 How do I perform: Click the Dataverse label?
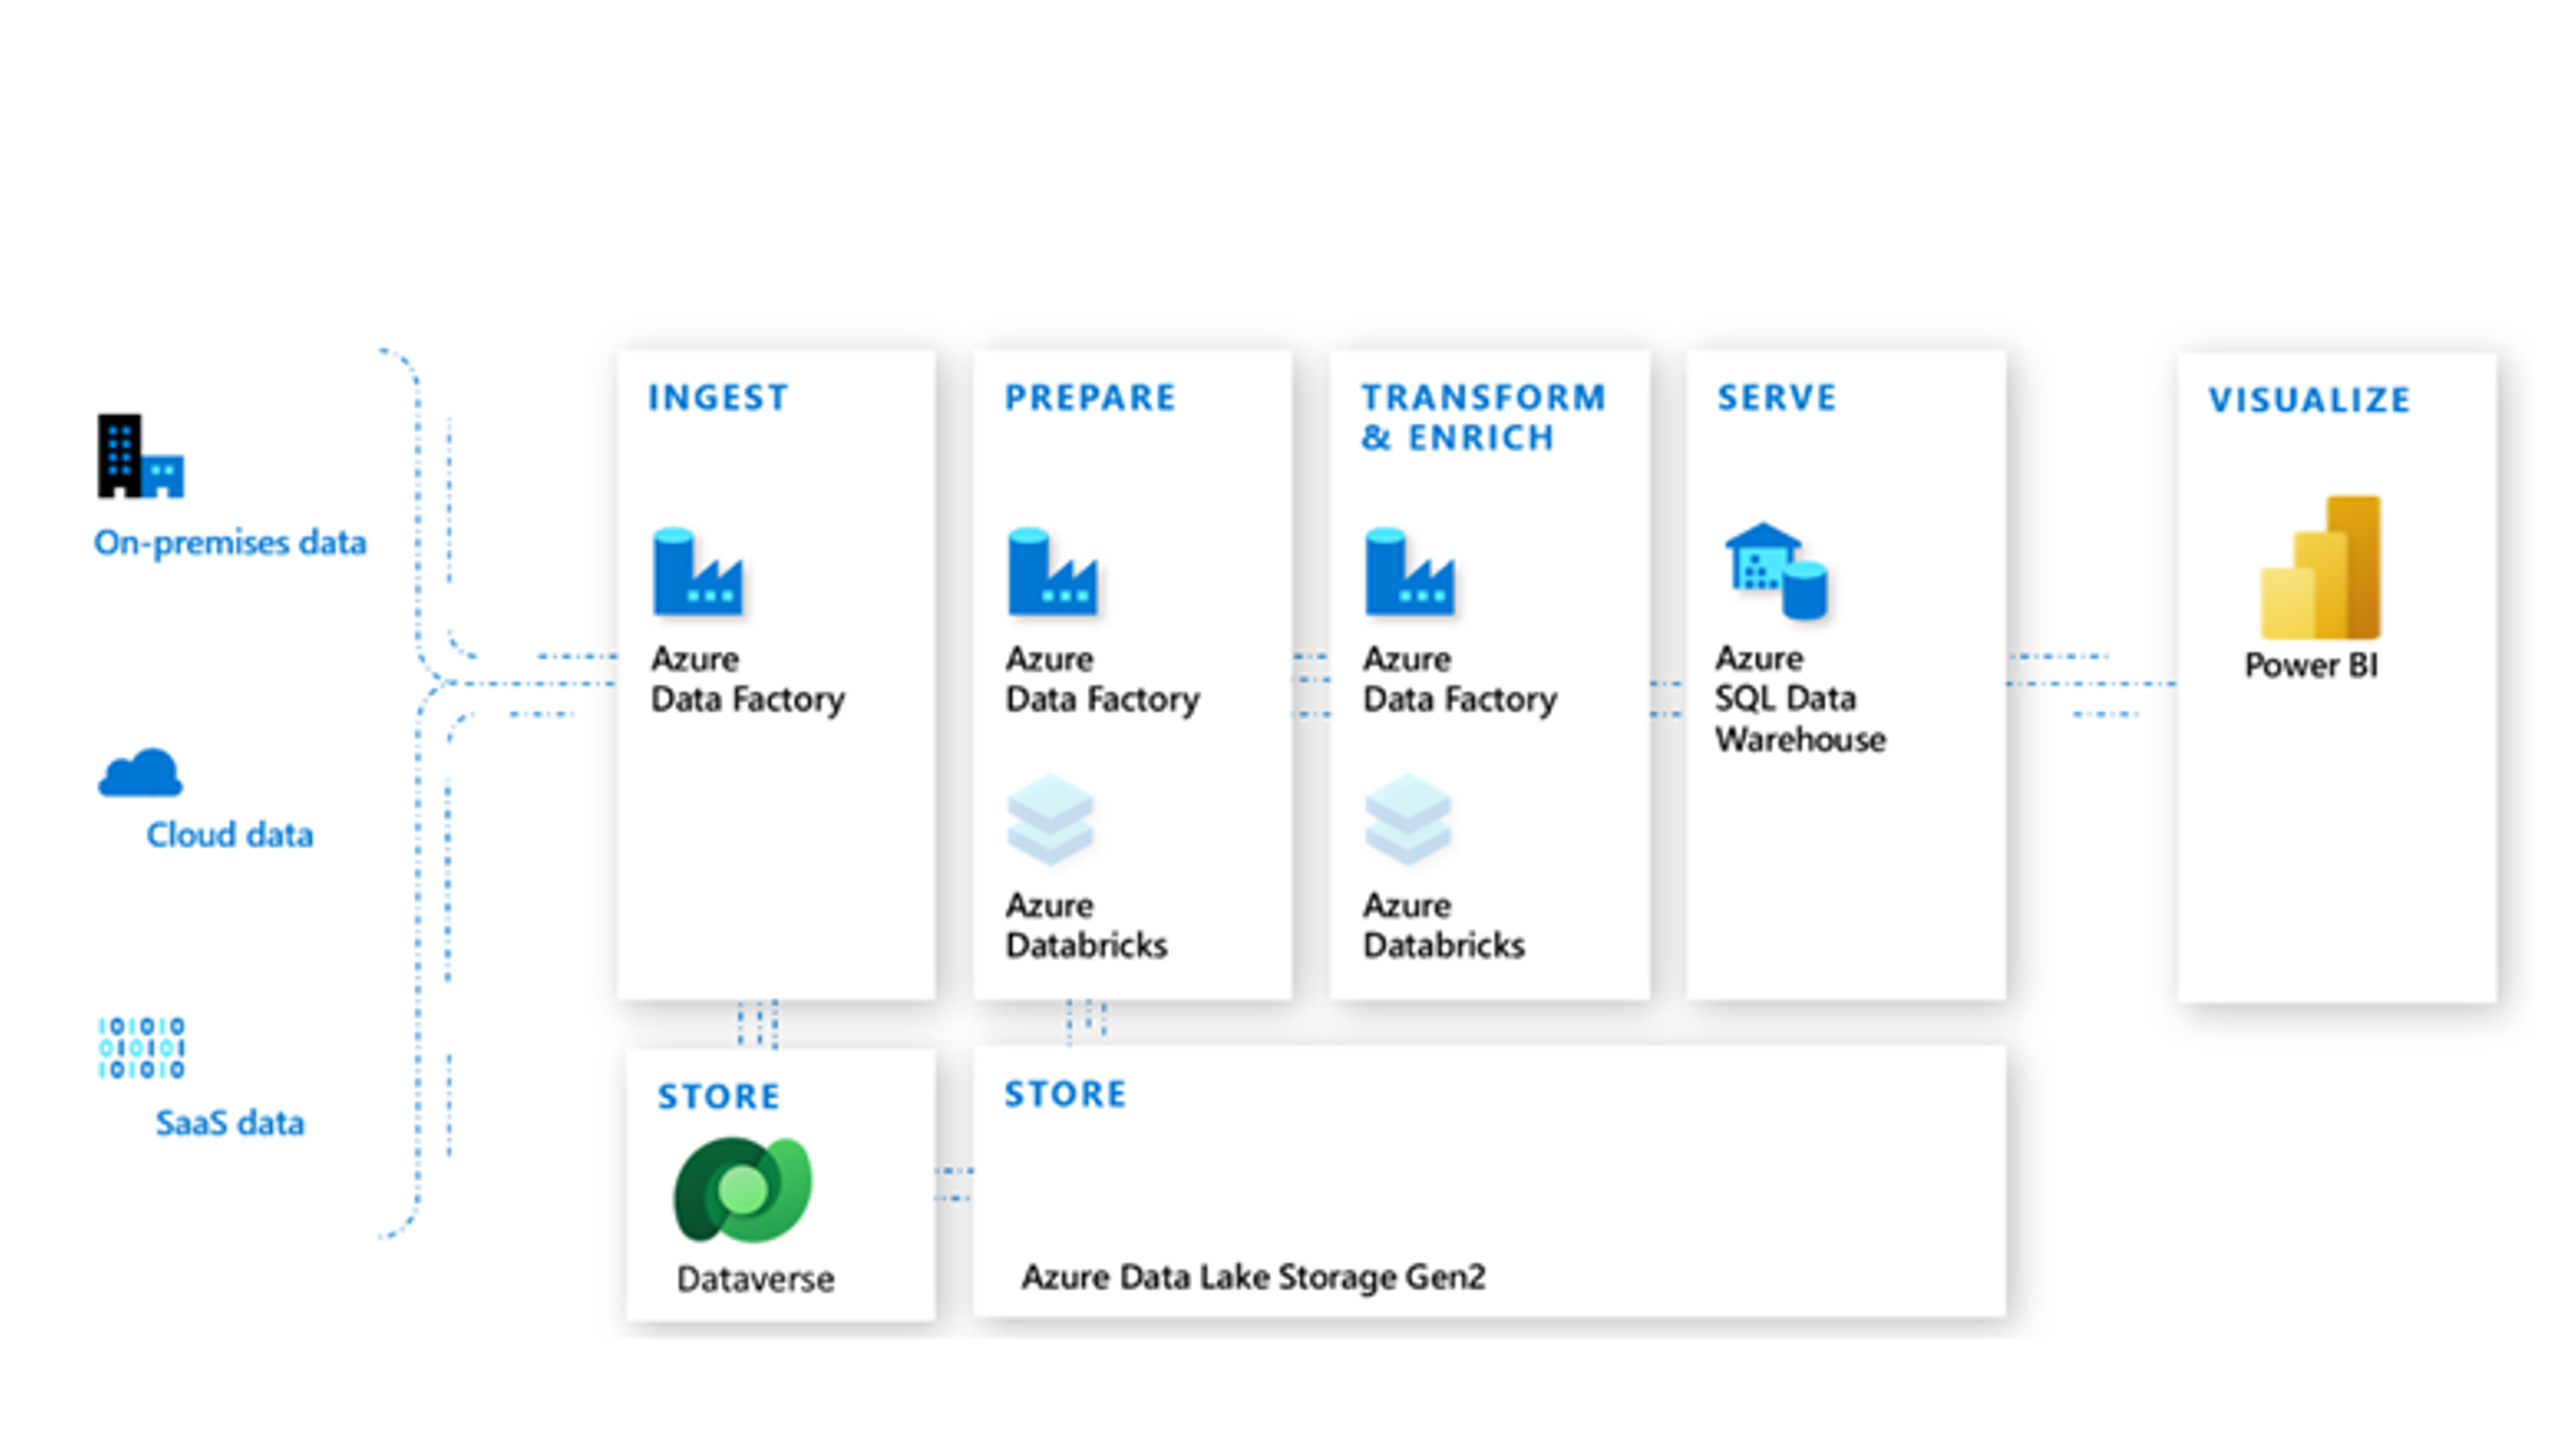pos(755,1279)
